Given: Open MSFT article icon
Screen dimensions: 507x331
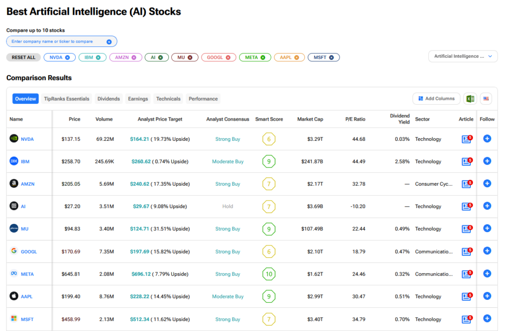Looking at the screenshot, I should (467, 319).
